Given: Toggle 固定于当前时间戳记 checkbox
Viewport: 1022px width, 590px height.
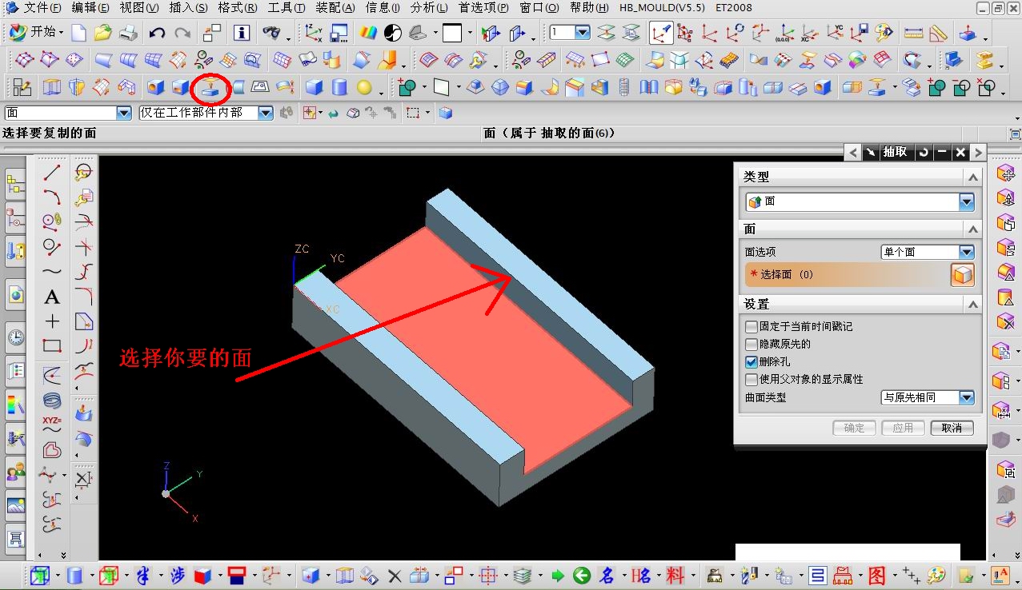Looking at the screenshot, I should click(751, 326).
